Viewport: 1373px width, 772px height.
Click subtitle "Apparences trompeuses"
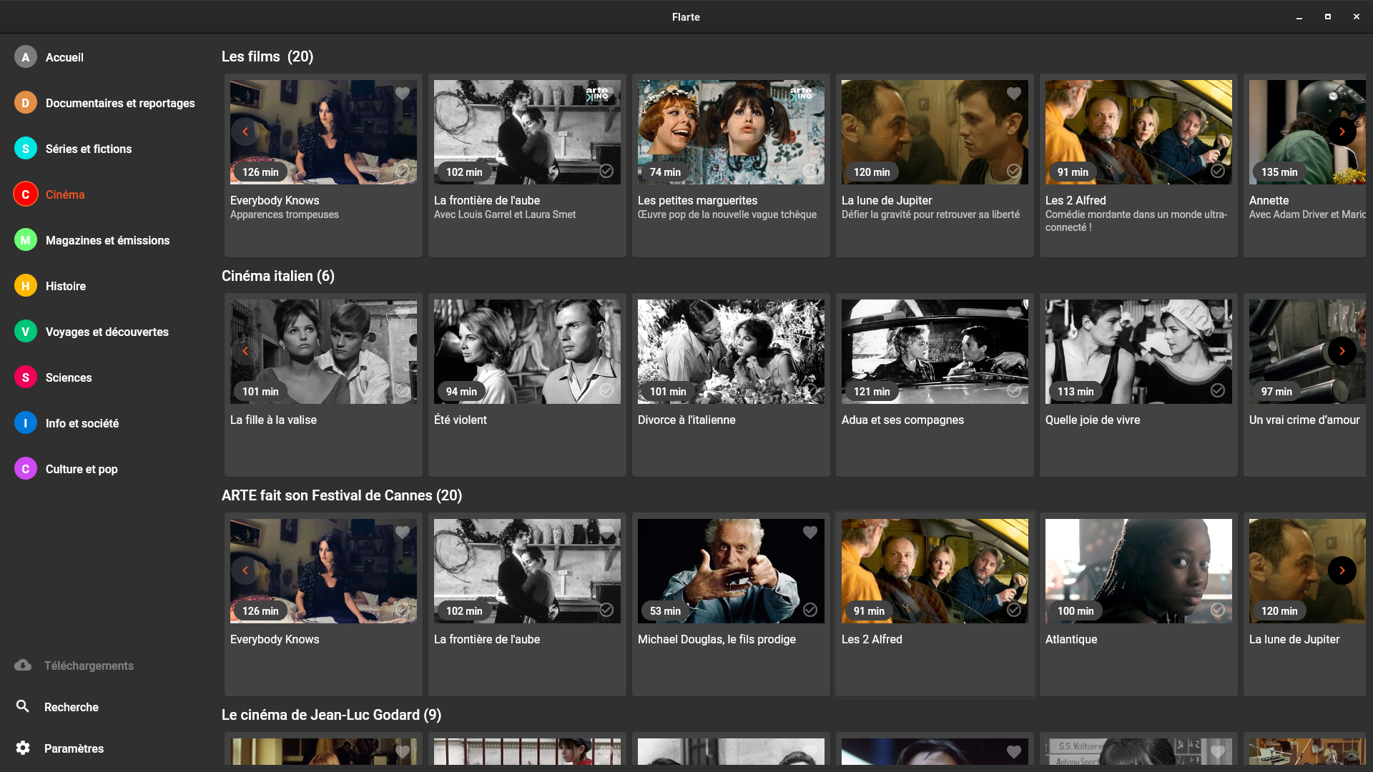click(x=285, y=214)
